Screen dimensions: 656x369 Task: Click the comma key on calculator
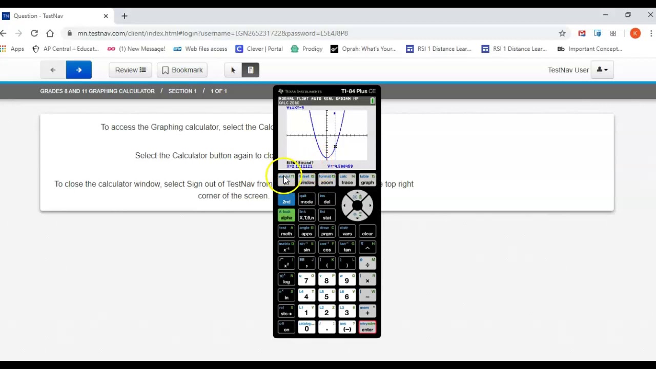306,263
